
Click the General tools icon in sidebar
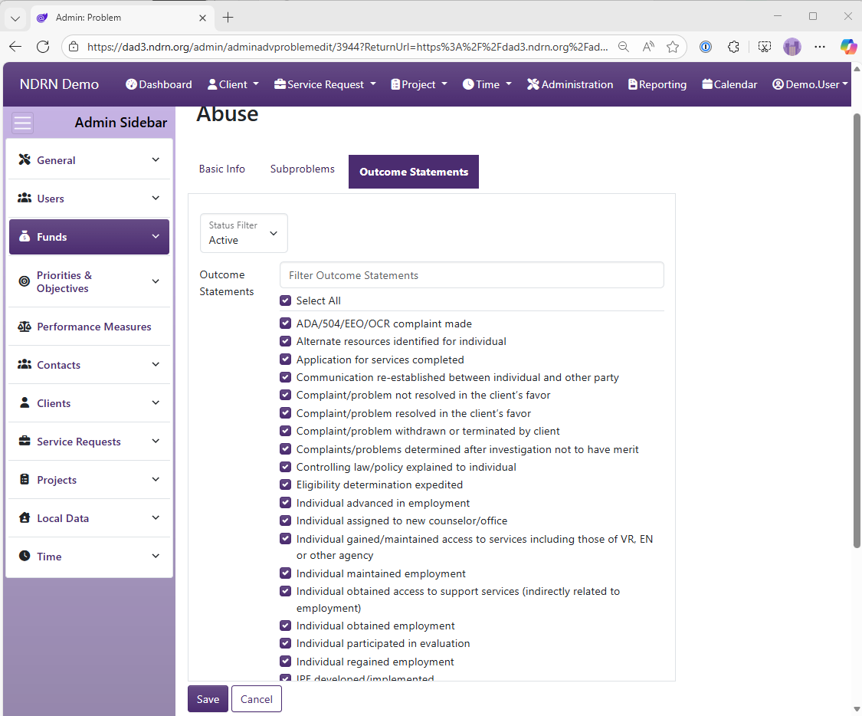(x=25, y=159)
